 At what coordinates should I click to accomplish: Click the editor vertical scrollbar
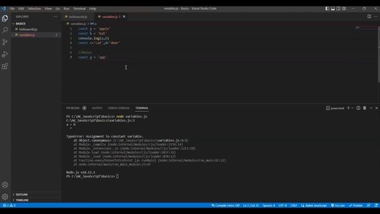coord(379,53)
